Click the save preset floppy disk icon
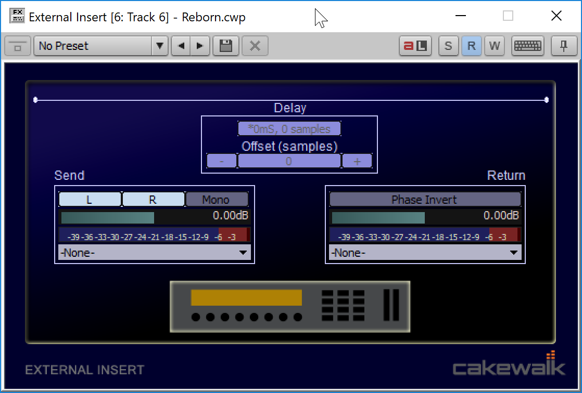Viewport: 582px width, 393px height. click(225, 46)
